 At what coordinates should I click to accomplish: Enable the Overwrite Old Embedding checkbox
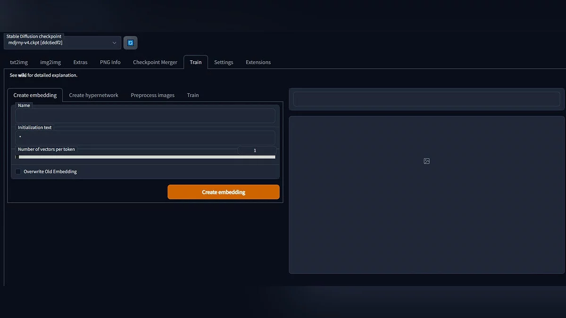18,171
